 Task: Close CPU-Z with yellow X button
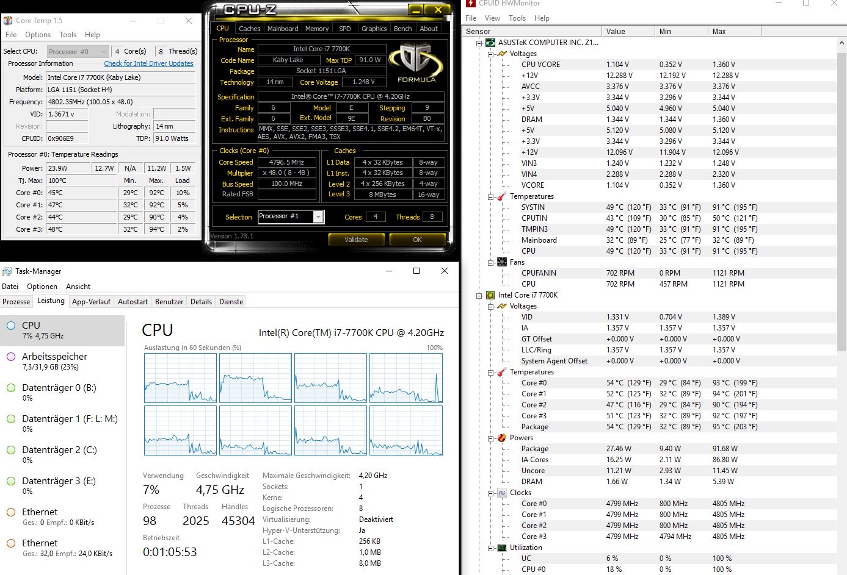437,10
